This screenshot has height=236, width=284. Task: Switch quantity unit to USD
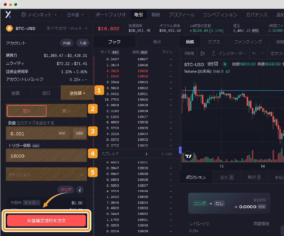click(x=80, y=133)
